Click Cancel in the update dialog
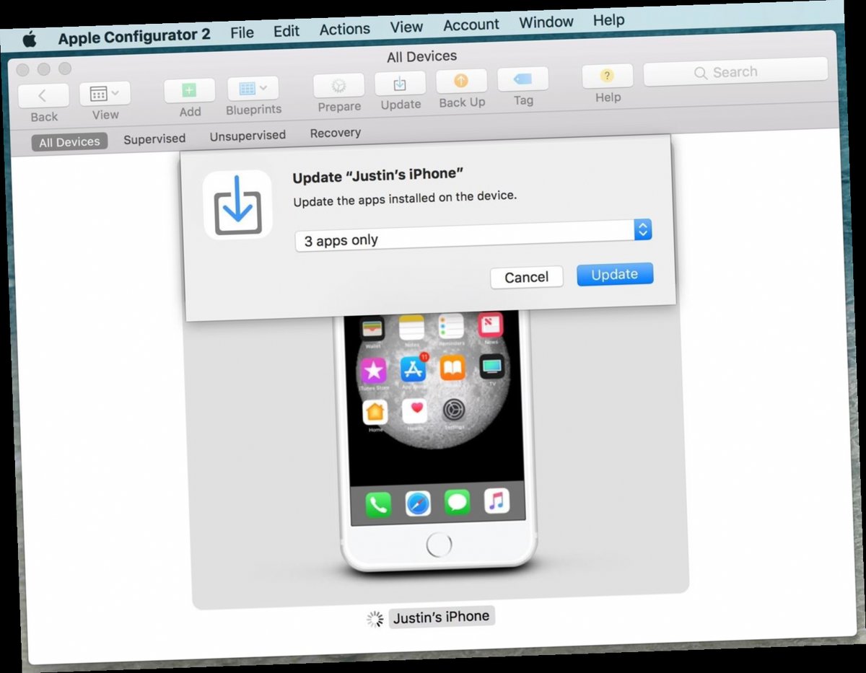Viewport: 866px width, 673px height. (x=526, y=277)
